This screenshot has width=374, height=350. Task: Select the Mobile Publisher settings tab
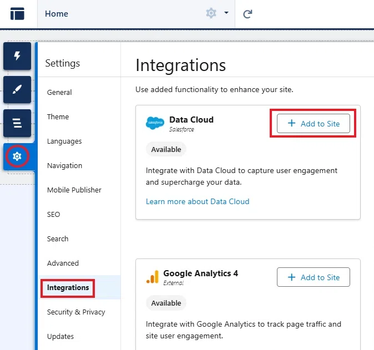tap(74, 190)
